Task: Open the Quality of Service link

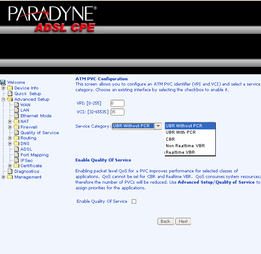Action: coord(40,133)
